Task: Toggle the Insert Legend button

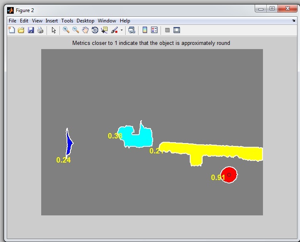Action: pos(154,30)
